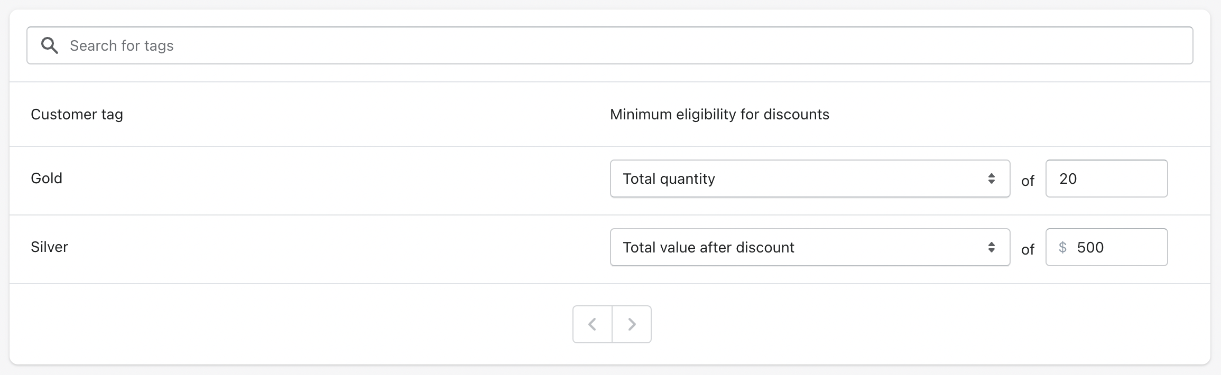
Task: Click the dollar sign prefix in Silver amount
Action: click(1062, 247)
